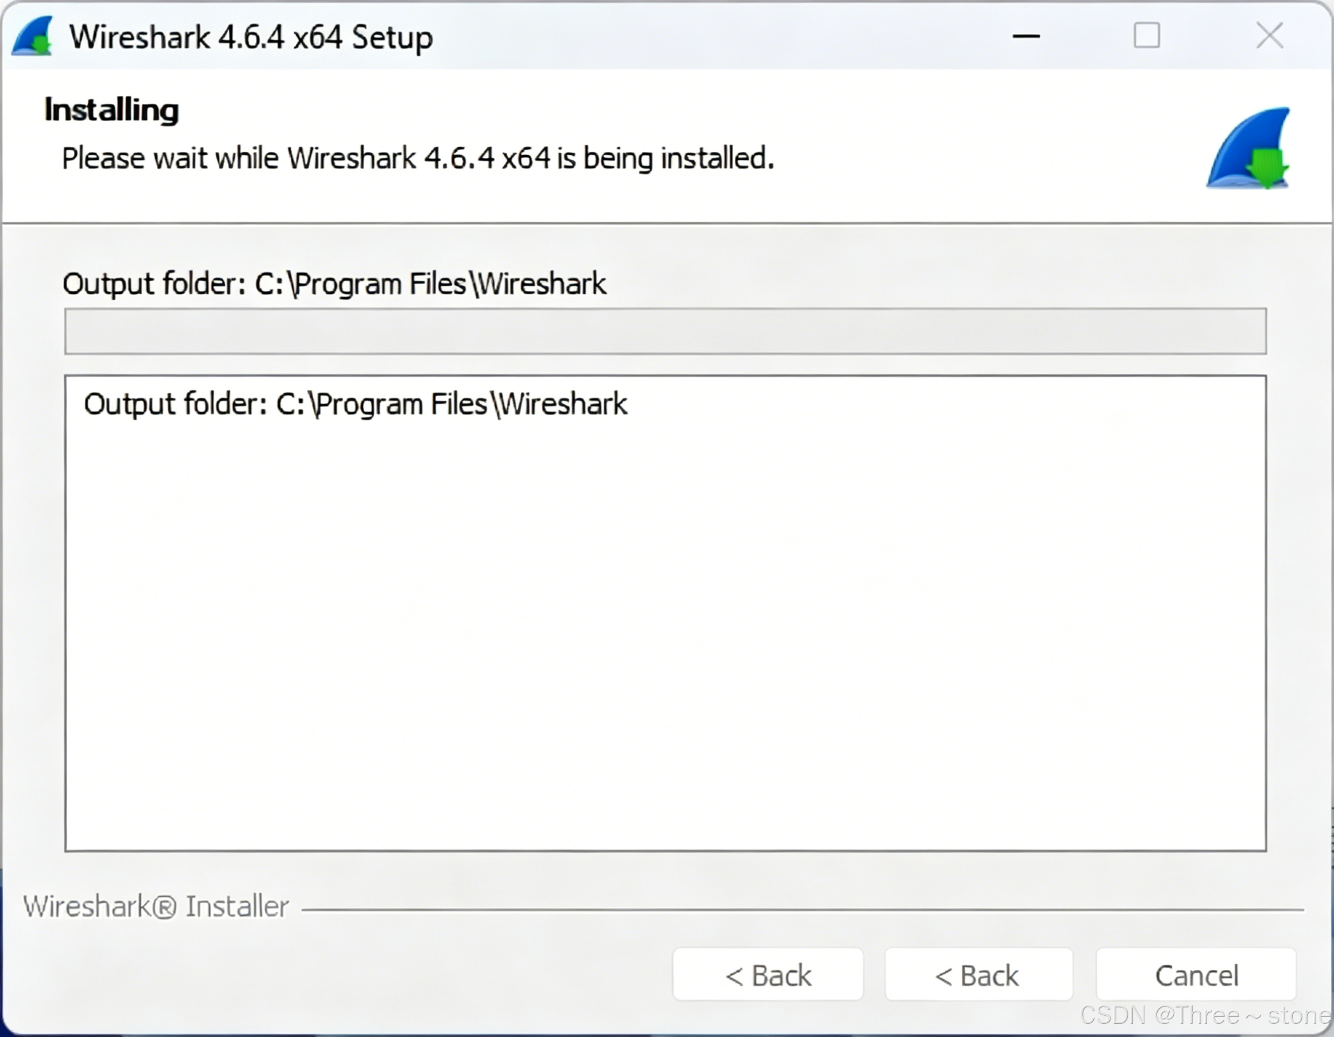The image size is (1334, 1037).
Task: Click the 'Please wait while Wireshark' subtitle text
Action: [418, 158]
